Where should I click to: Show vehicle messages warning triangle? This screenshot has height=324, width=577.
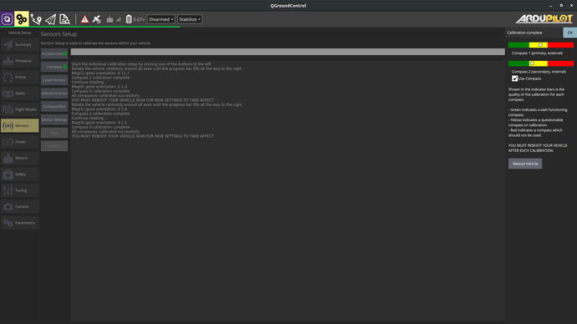(x=84, y=19)
